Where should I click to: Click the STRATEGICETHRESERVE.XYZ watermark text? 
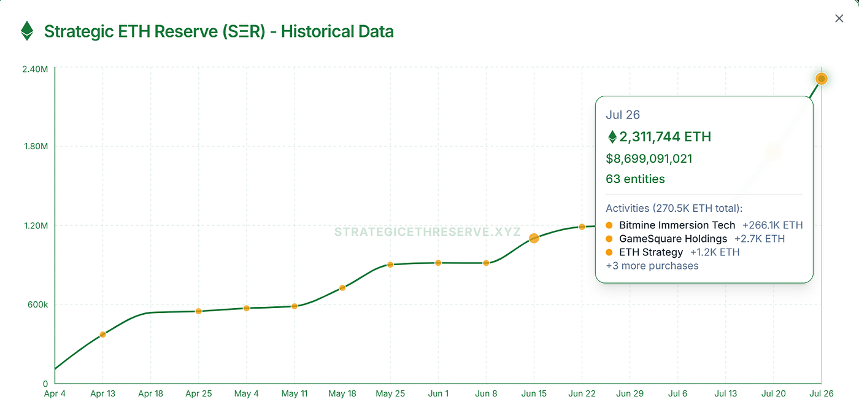(x=426, y=232)
